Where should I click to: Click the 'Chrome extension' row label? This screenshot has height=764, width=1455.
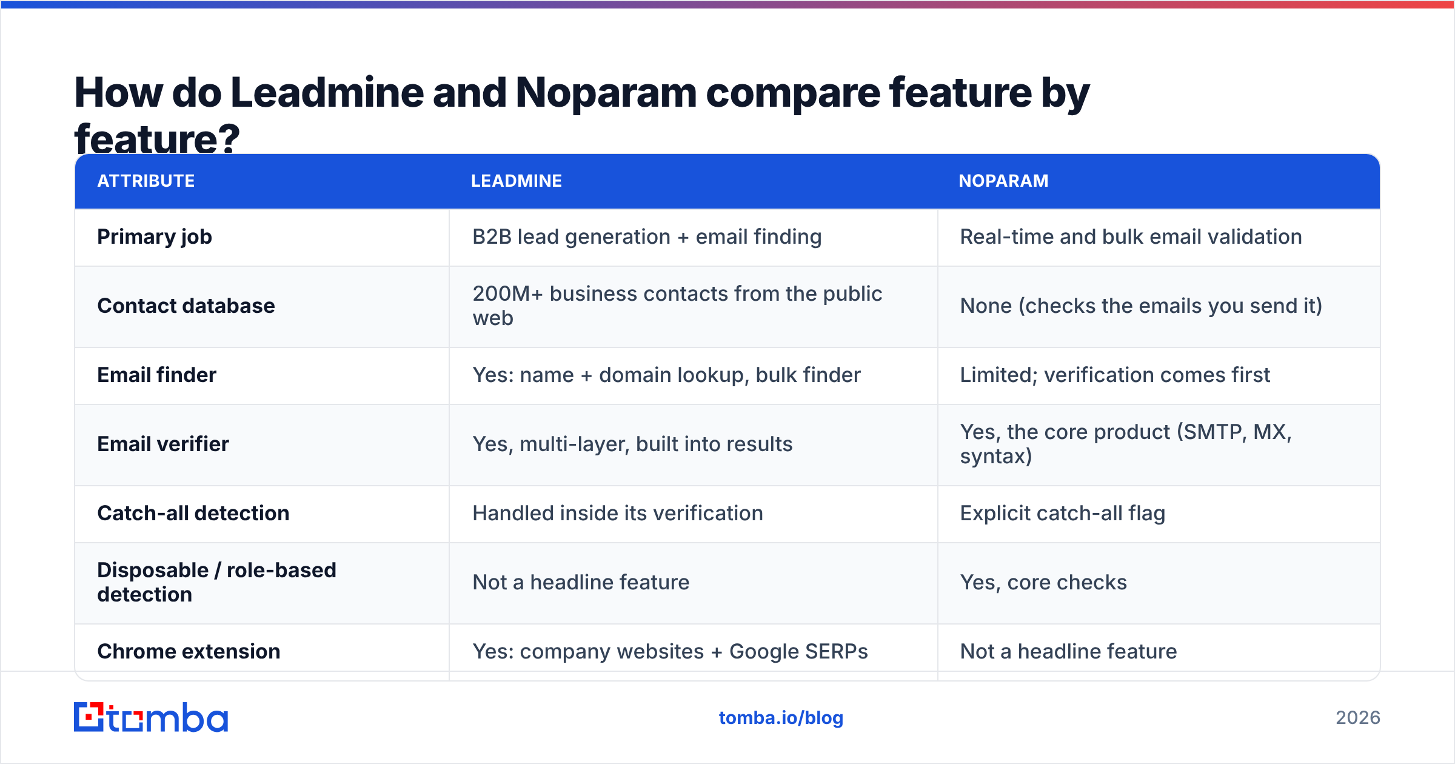tap(189, 651)
